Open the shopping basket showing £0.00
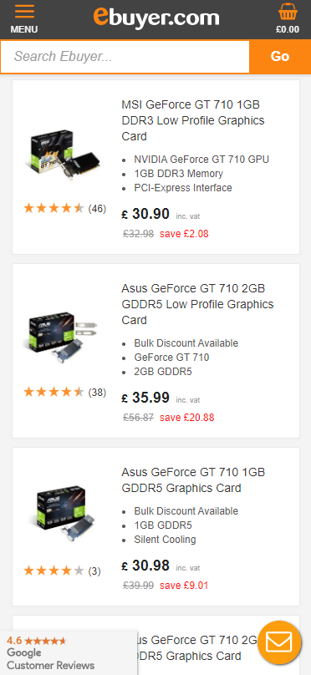Image resolution: width=311 pixels, height=675 pixels. [x=288, y=19]
